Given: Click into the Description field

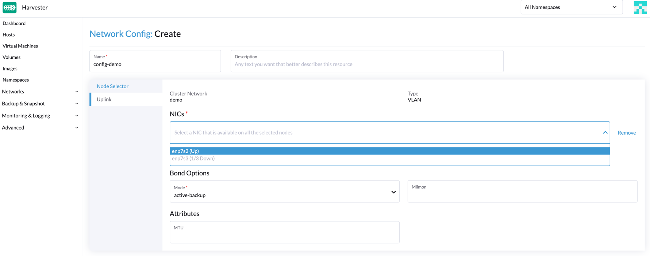Looking at the screenshot, I should pyautogui.click(x=367, y=65).
